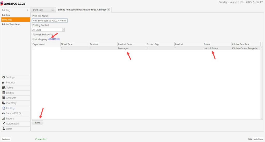
Task: Click Printer Template column header
Action: pyautogui.click(x=246, y=44)
